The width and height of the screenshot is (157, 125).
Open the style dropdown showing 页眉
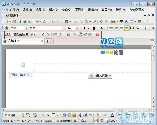[x=26, y=28]
